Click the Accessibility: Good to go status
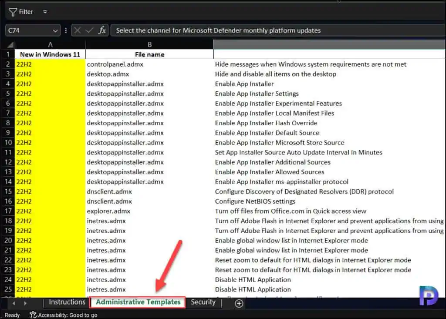Image resolution: width=446 pixels, height=319 pixels. pos(64,315)
